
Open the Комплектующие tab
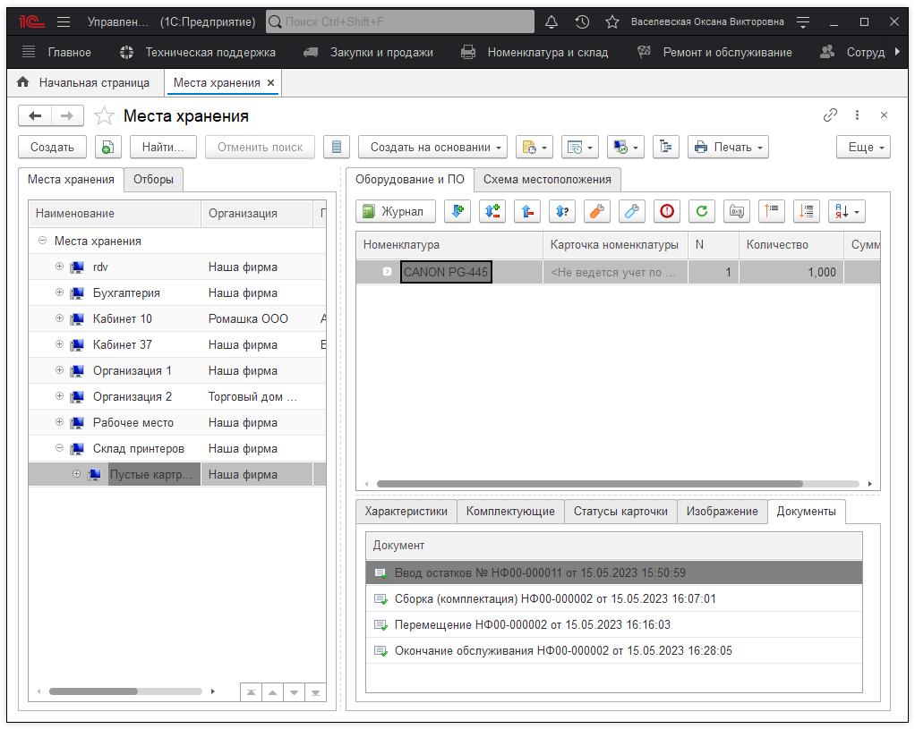(510, 511)
